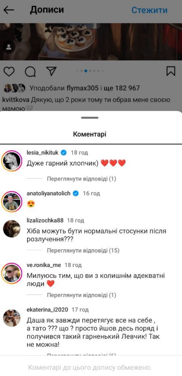Share post with paper plane icon

pyautogui.click(x=51, y=71)
